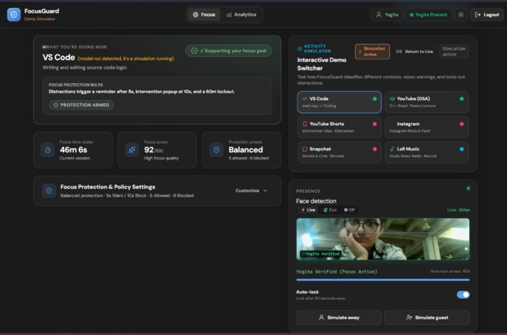Click the Simulation Active badge
This screenshot has width=507, height=335.
click(372, 52)
